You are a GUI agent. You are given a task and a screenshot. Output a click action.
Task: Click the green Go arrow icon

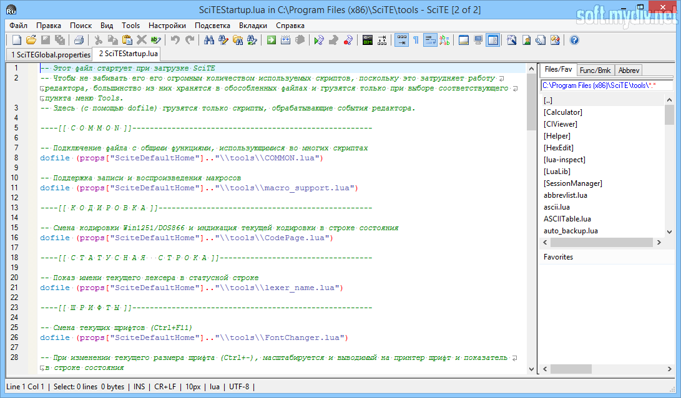(x=272, y=41)
